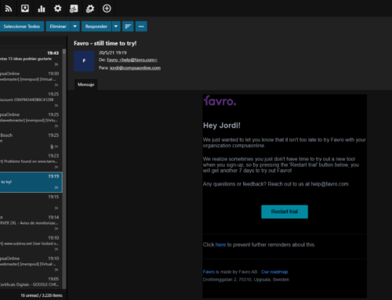Click the sort lines toolbar icon
This screenshot has height=300, width=392.
pos(128,27)
